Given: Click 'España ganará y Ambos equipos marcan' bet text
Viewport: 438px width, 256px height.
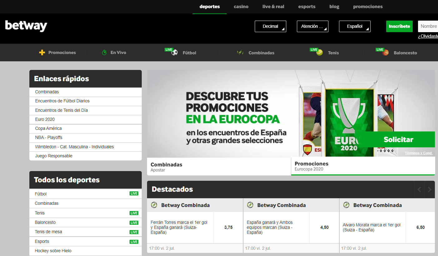Looking at the screenshot, I should click(270, 227).
